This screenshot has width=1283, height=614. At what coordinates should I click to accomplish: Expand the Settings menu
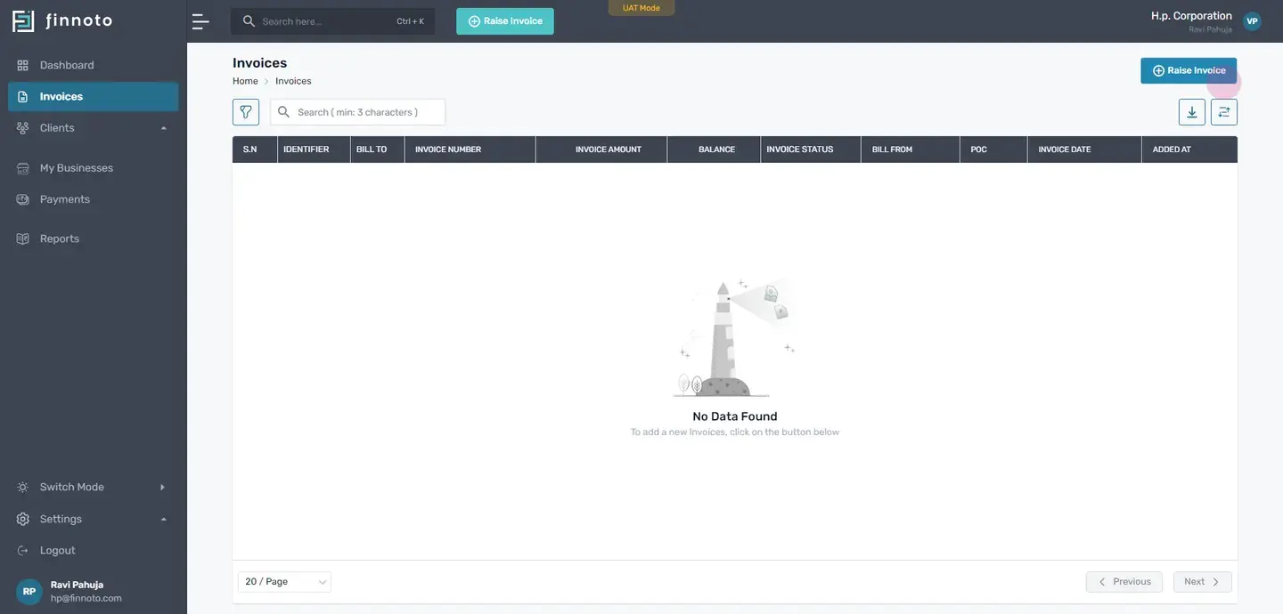(94, 519)
